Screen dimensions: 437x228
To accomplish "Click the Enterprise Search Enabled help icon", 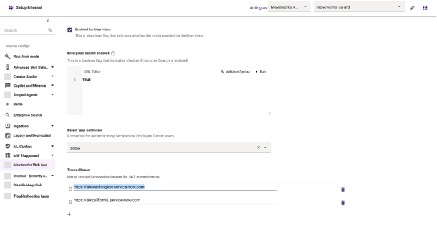I will click(x=113, y=53).
